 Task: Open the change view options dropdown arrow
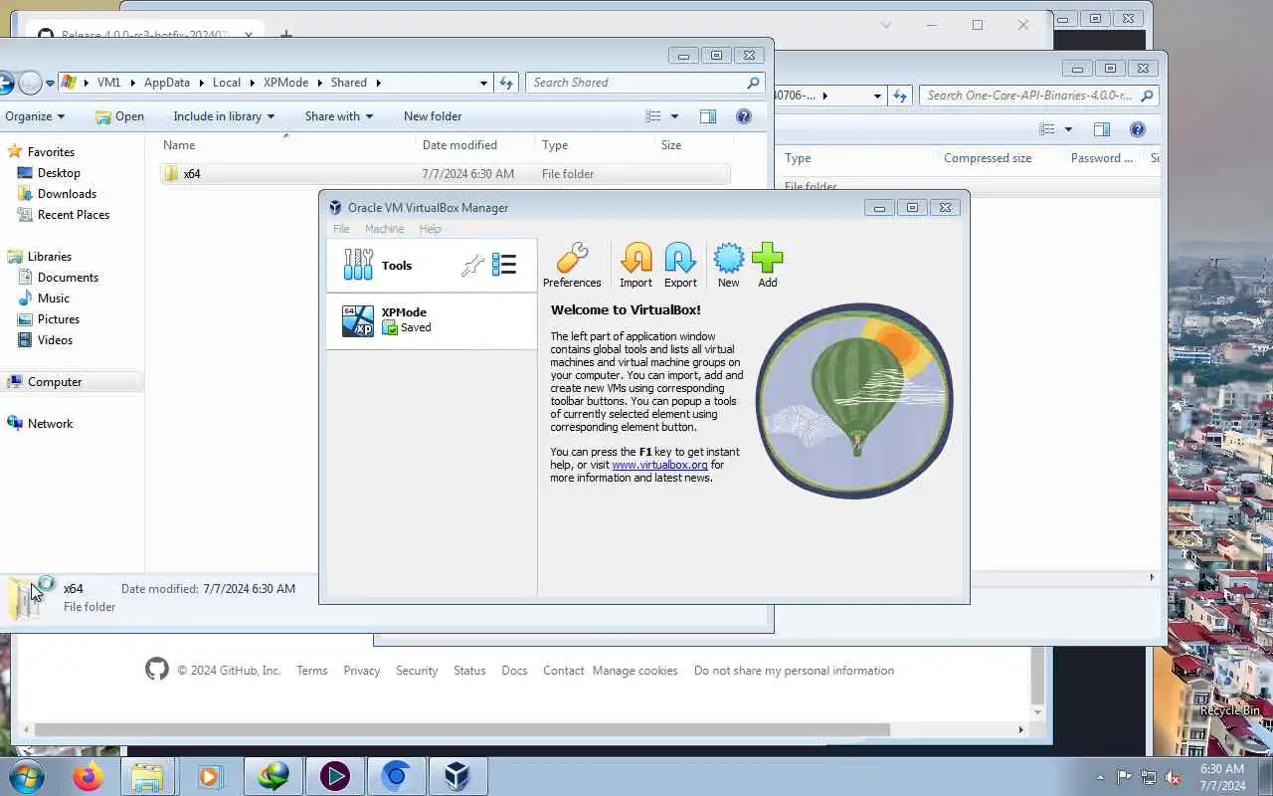(674, 116)
